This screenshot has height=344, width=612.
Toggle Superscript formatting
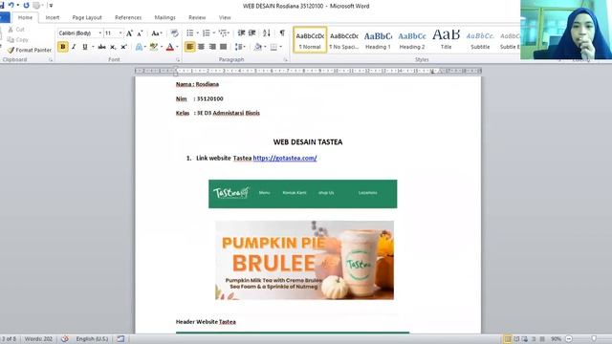click(x=123, y=47)
